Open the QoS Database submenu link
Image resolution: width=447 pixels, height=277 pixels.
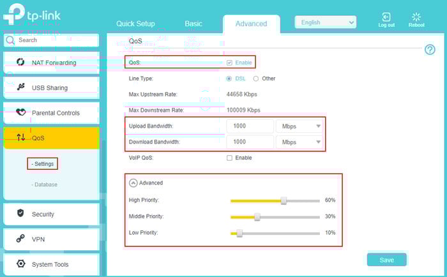tap(44, 184)
